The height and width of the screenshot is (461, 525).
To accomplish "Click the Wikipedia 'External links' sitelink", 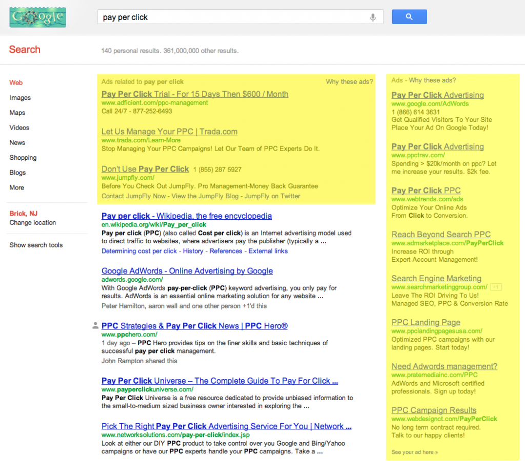I will (x=268, y=251).
